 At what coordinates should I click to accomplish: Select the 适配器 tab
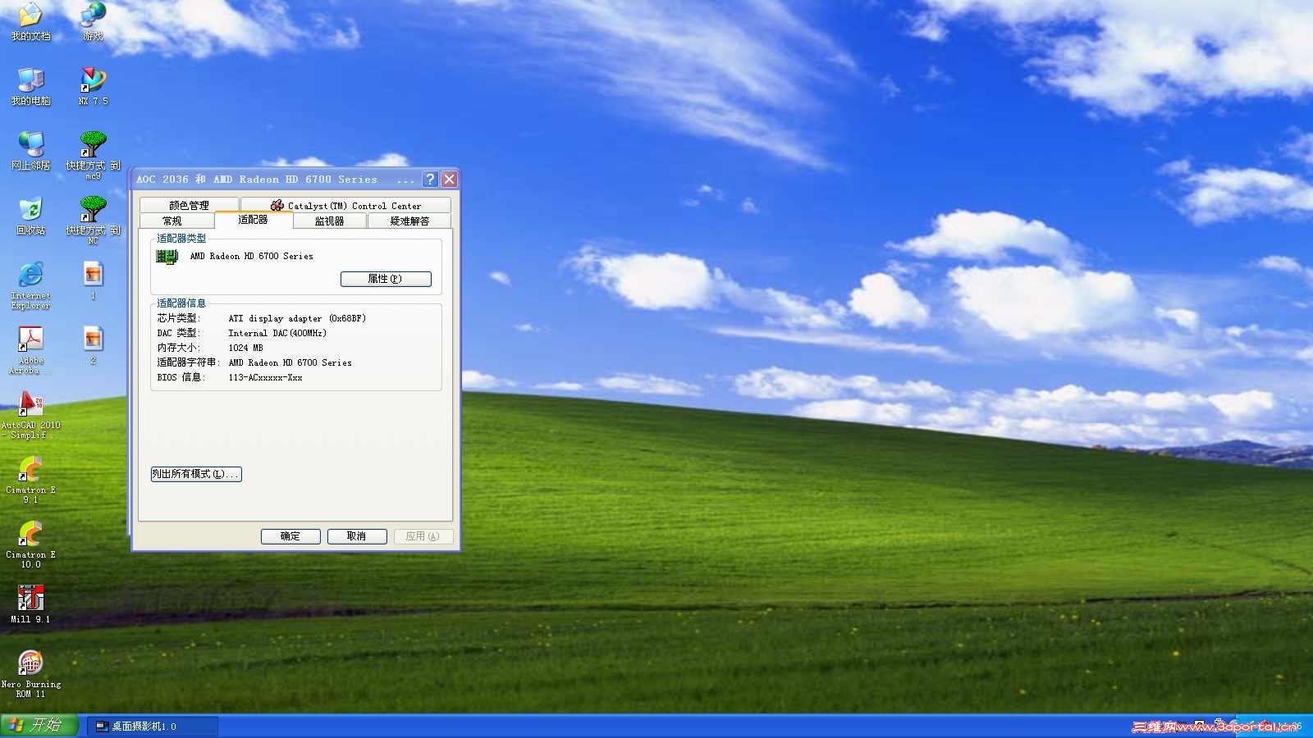click(x=253, y=220)
